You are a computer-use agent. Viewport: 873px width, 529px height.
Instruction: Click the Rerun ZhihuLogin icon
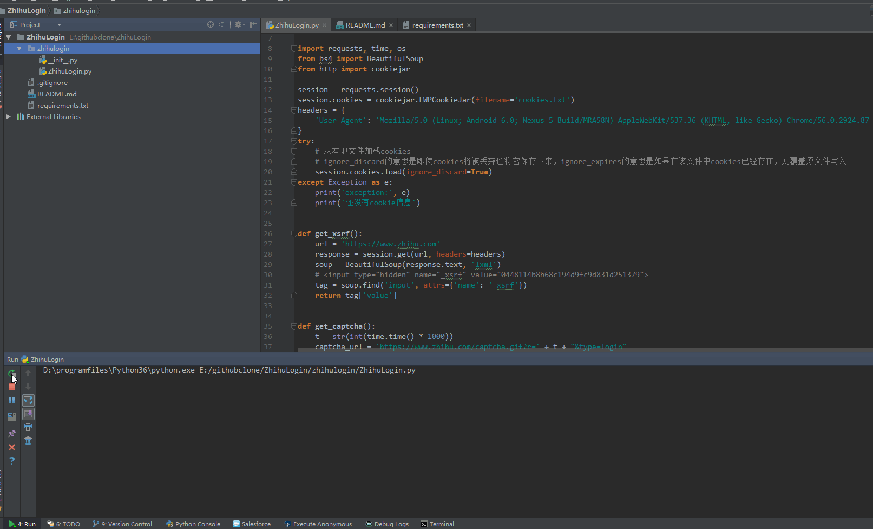(11, 373)
